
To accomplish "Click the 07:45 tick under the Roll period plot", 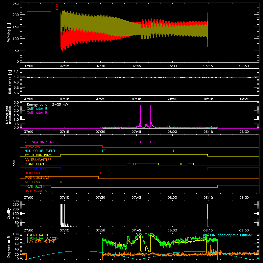I will coord(136,99).
